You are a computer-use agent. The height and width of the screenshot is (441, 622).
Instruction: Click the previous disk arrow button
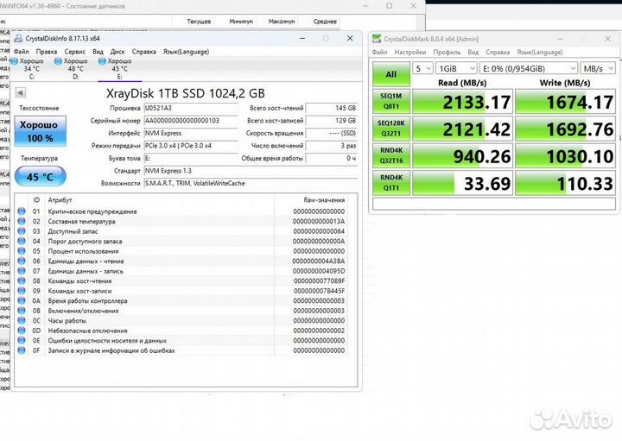coord(21,92)
